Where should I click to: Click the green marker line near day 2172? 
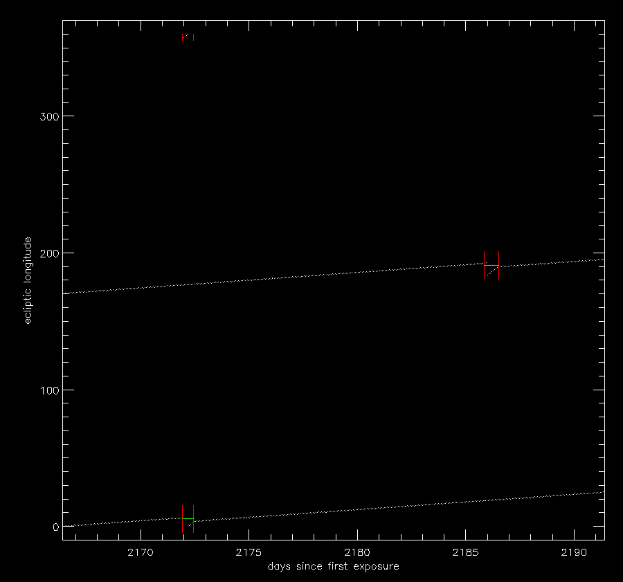point(188,518)
